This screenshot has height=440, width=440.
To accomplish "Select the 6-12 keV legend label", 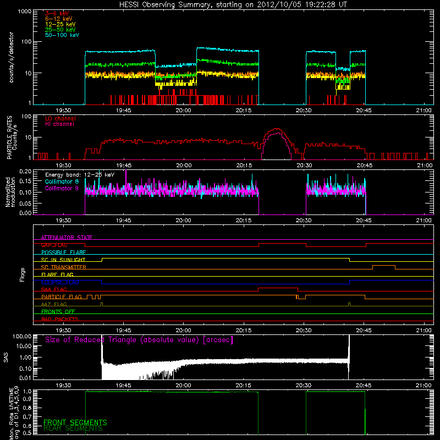I will coord(59,19).
